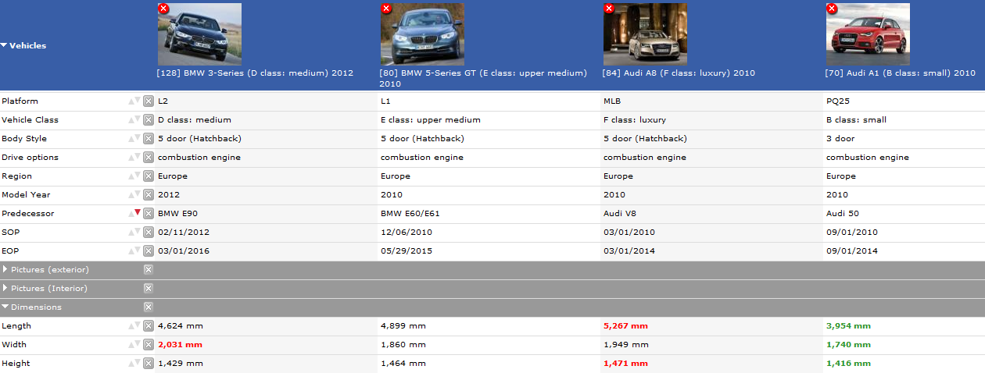Remove the Vehicle Class row via X icon
Image resolution: width=985 pixels, height=373 pixels.
pos(148,119)
